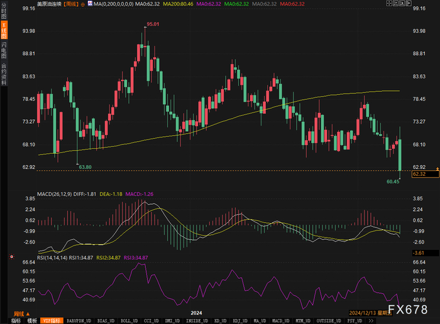Apply the BARUPDN_UD indicator
This screenshot has width=440, height=324.
click(79, 321)
